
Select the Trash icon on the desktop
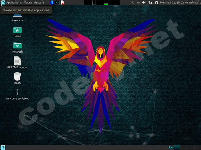[17, 78]
